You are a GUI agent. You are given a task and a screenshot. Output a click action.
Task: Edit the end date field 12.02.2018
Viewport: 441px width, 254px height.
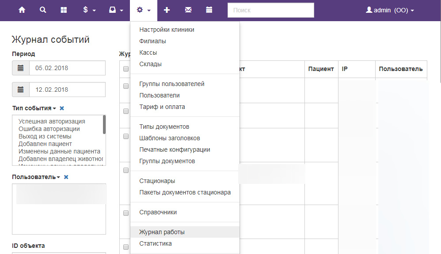click(x=68, y=90)
